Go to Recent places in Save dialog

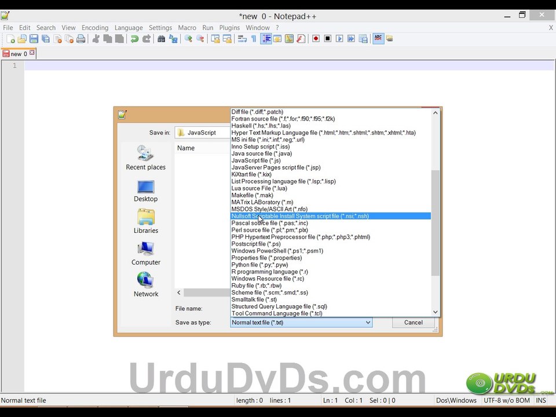pos(145,158)
